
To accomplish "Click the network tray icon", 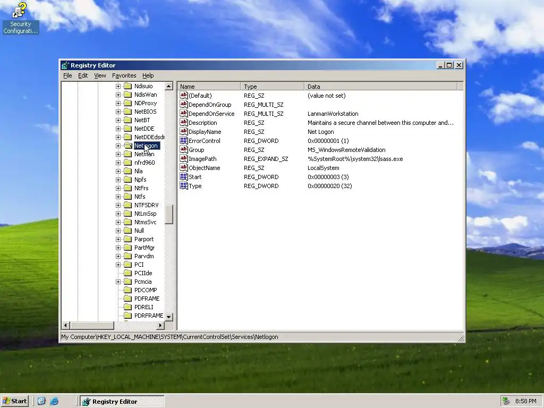I will click(x=506, y=401).
